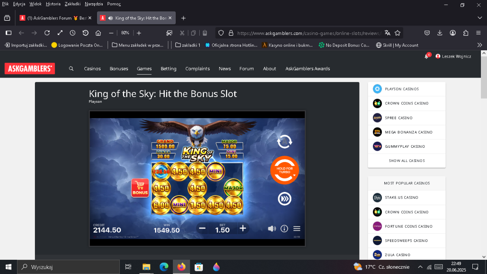Viewport: 487px width, 274px height.
Task: Open the Complaints menu item
Action: click(x=198, y=69)
